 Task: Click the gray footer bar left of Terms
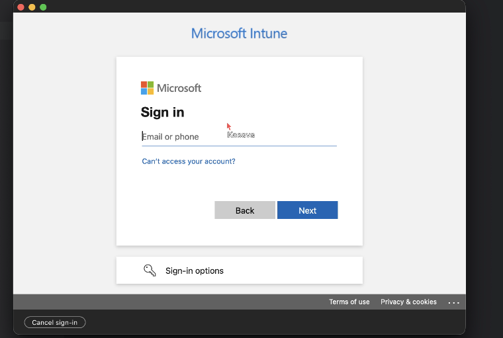click(x=165, y=302)
